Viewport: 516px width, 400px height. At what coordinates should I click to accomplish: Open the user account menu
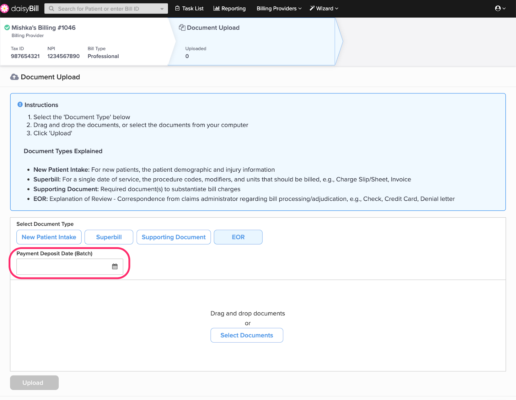coord(500,9)
